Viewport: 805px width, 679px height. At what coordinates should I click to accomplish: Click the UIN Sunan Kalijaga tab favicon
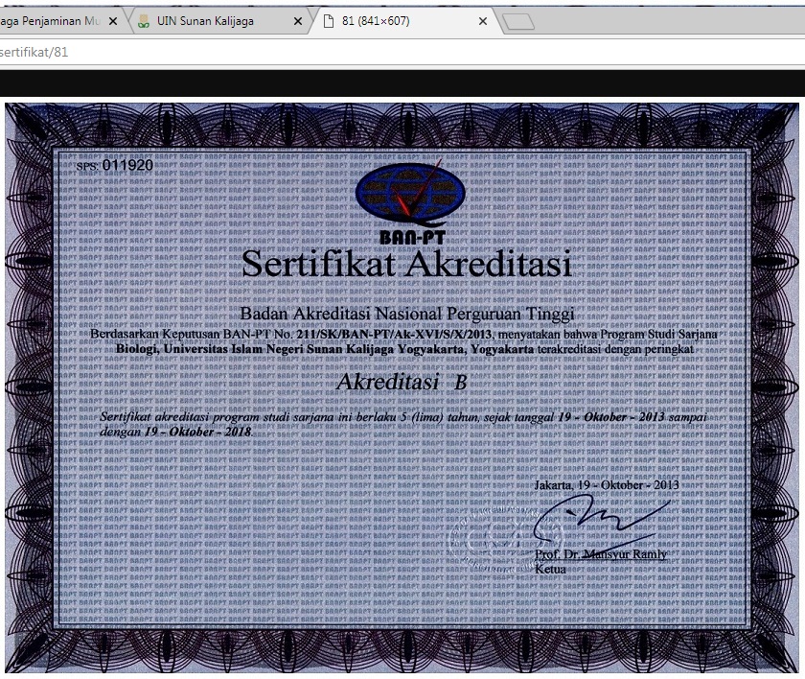click(x=144, y=21)
